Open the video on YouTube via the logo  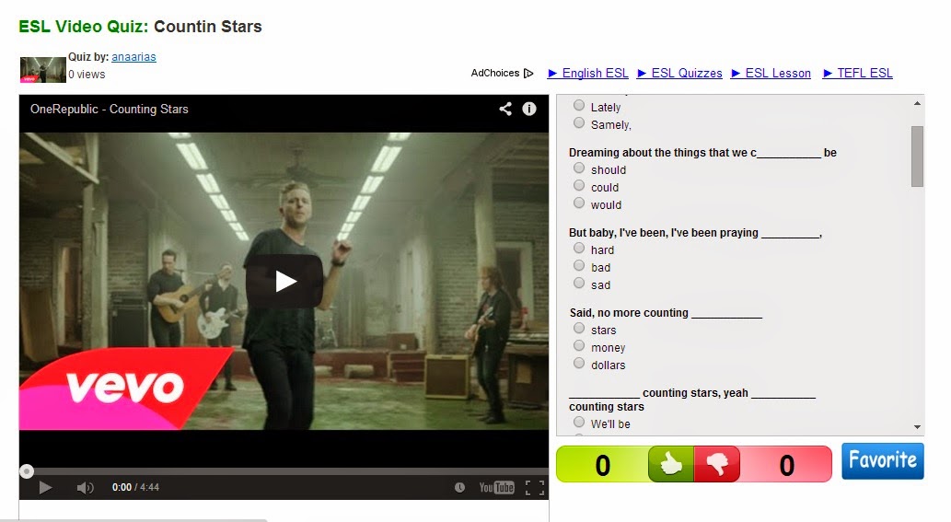click(x=496, y=487)
